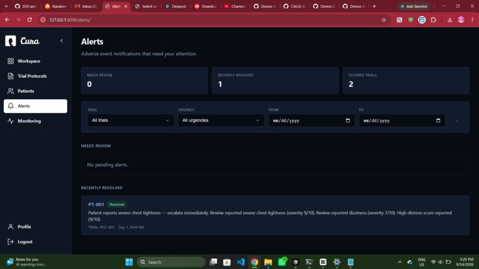Open the Chrome profile avatar

pos(461,20)
